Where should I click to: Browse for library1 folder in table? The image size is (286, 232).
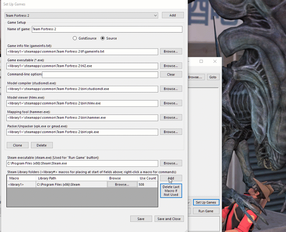pos(122,184)
